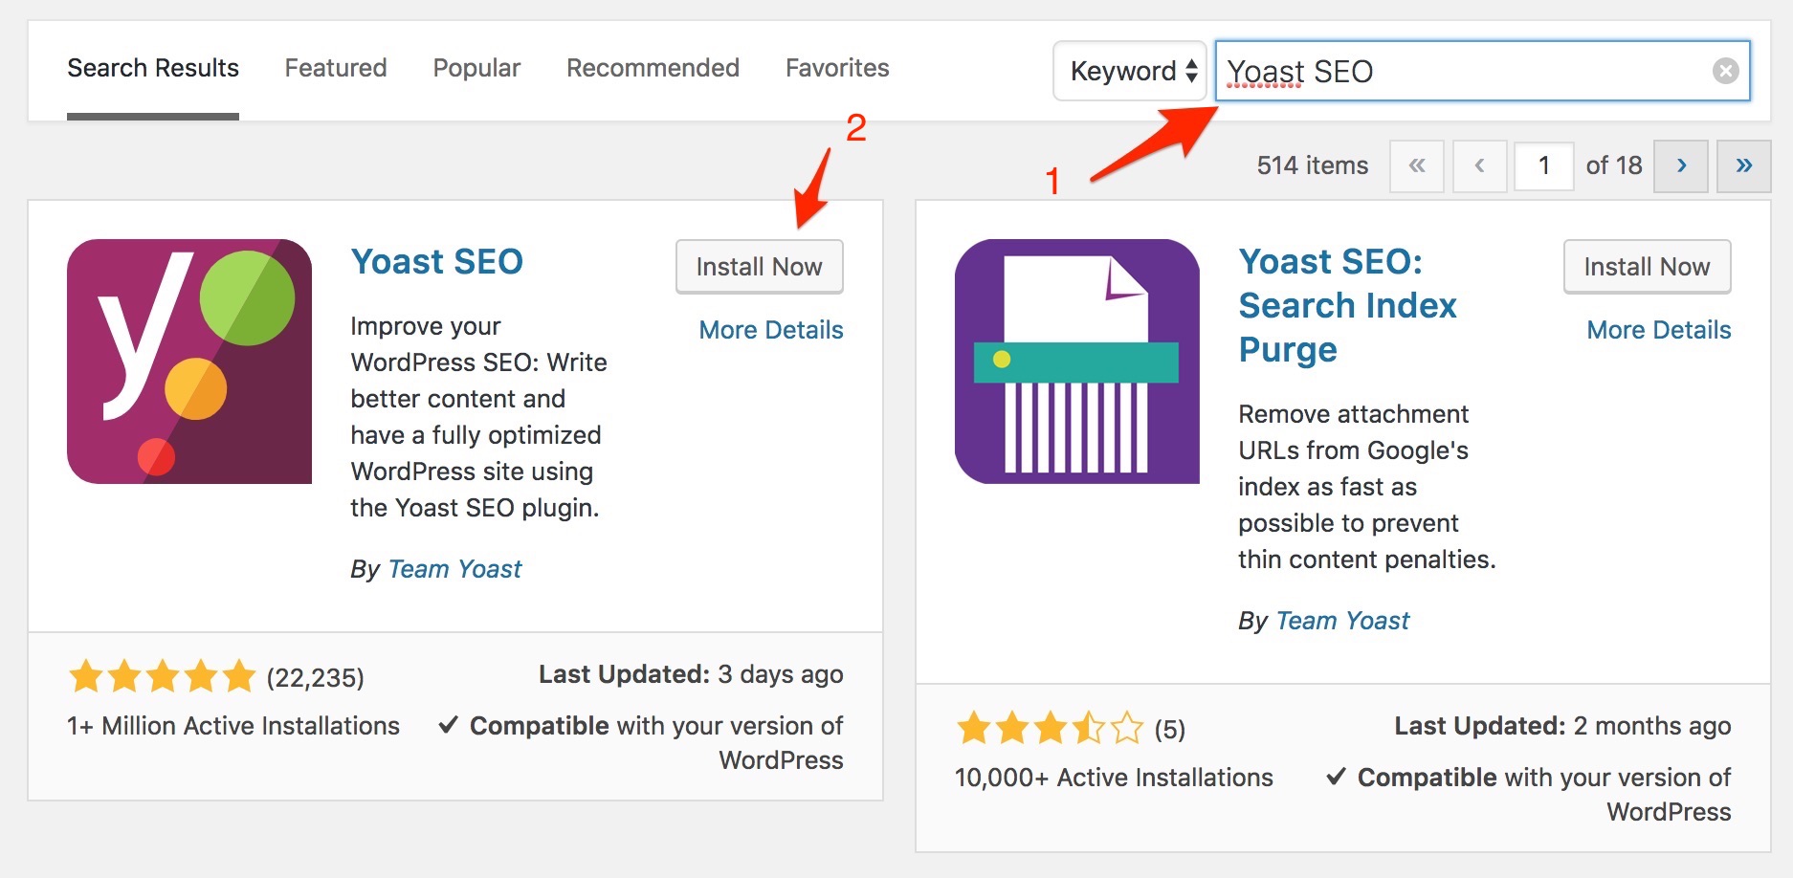View the Favorites tab
The image size is (1793, 878).
[836, 67]
